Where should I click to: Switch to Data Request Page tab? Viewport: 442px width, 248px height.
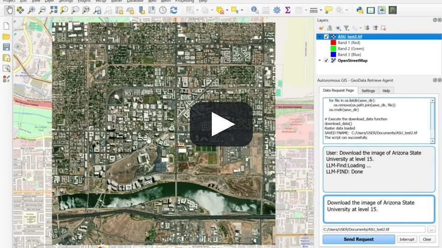pos(338,90)
